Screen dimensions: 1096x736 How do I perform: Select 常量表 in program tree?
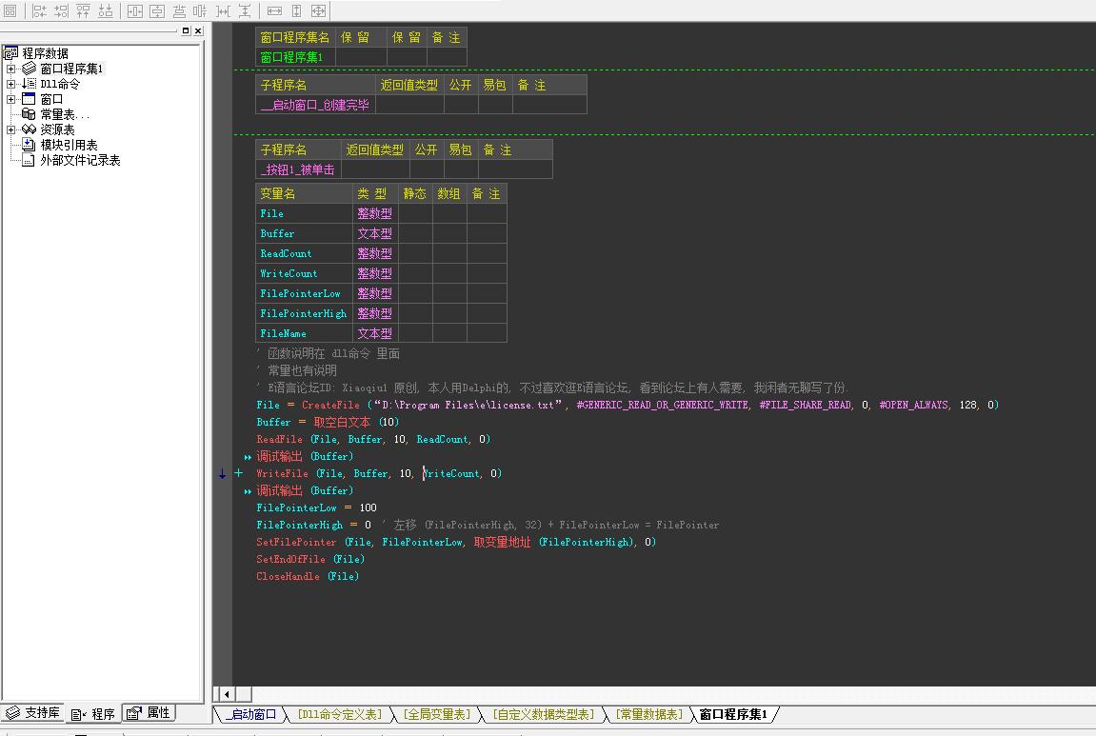tap(65, 114)
